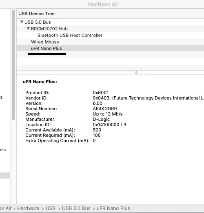Viewport: 204px width, 213px height.
Task: Click the Vendor ID label
Action: 36,98
